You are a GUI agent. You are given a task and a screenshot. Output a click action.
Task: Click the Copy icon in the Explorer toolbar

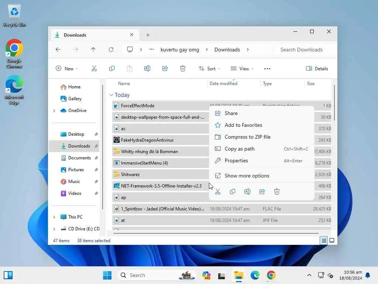pyautogui.click(x=111, y=68)
